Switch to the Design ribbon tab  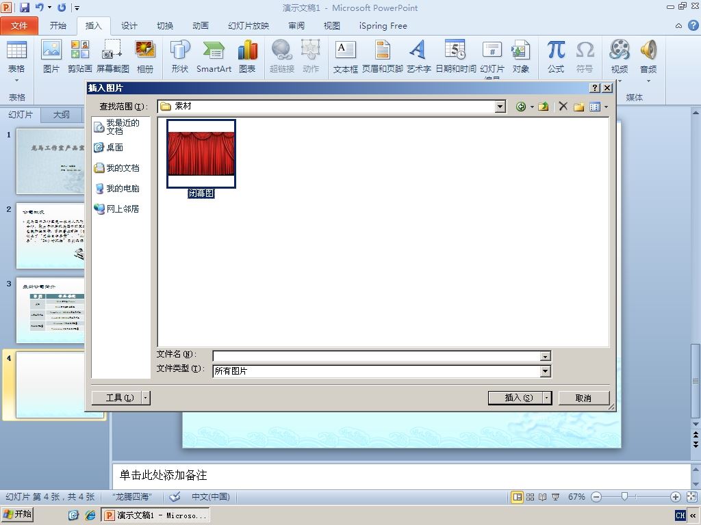129,26
